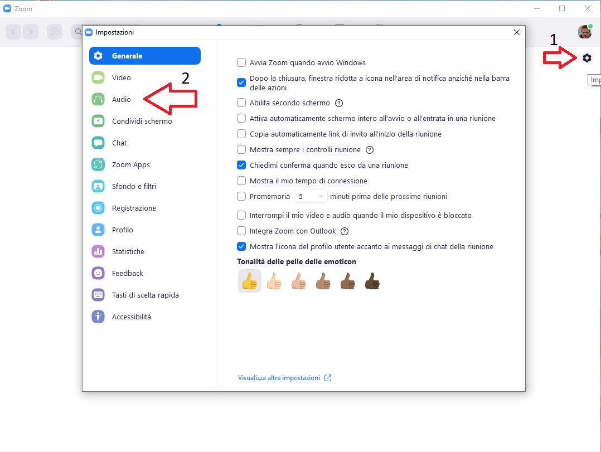The height and width of the screenshot is (452, 601).
Task: Open settings with the gear icon
Action: 587,58
